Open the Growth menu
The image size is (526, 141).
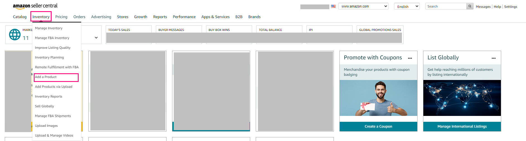[x=141, y=17]
